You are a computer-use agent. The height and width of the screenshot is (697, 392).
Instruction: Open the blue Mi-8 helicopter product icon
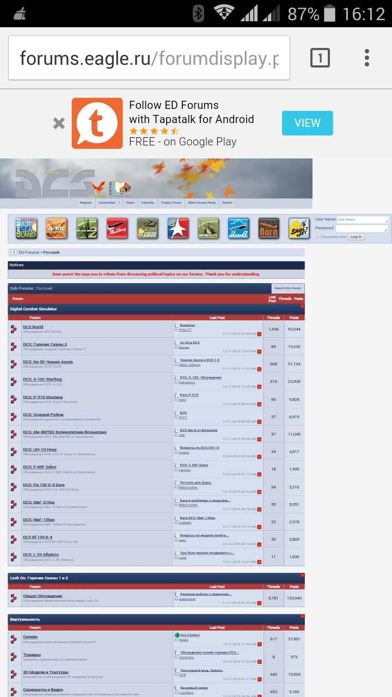[x=238, y=228]
